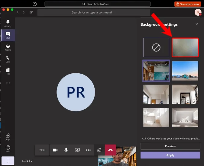Image resolution: width=204 pixels, height=166 pixels.
Task: Open the Calls section
Action: click(x=8, y=59)
